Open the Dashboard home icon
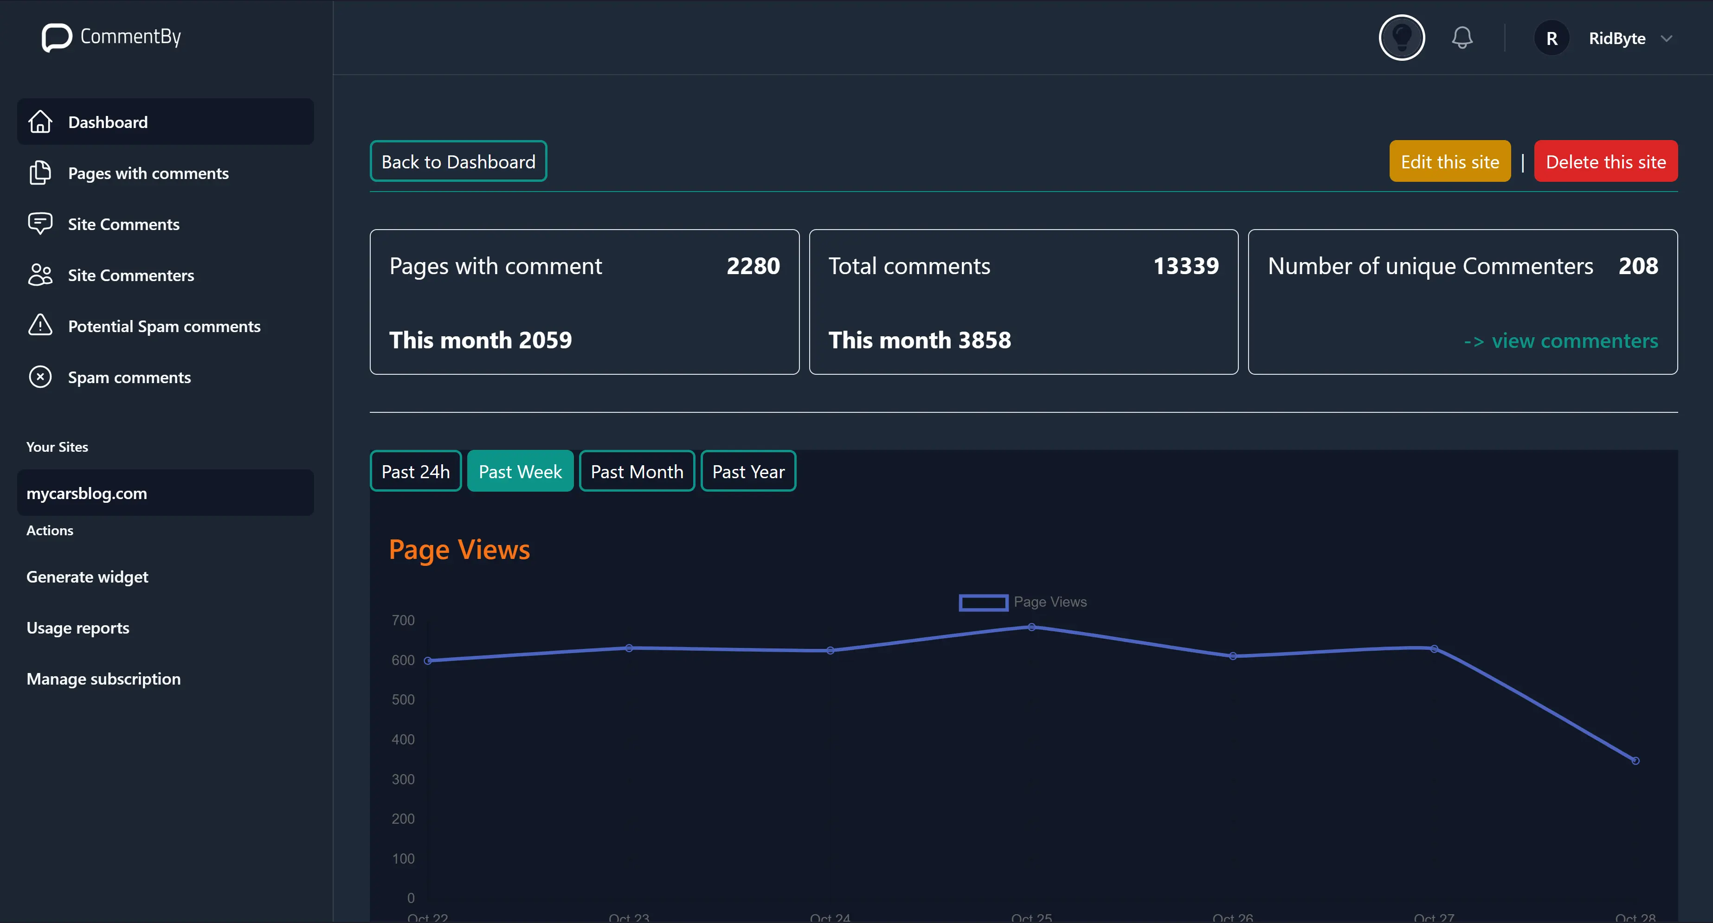This screenshot has height=923, width=1713. point(40,122)
